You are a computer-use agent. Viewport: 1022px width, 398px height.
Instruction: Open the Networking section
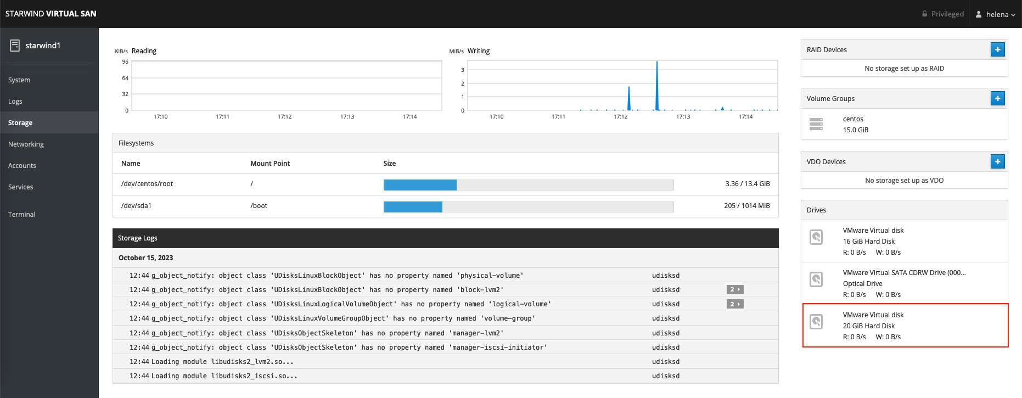click(26, 144)
